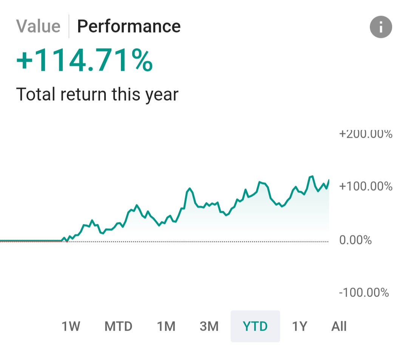Click the +200.00% axis label
408x351 pixels.
click(x=366, y=134)
